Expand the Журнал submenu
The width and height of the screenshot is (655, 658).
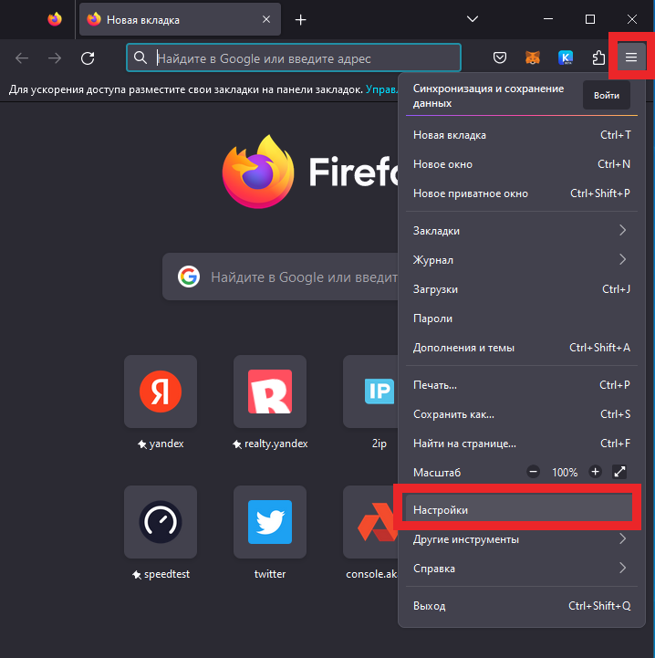coord(522,260)
